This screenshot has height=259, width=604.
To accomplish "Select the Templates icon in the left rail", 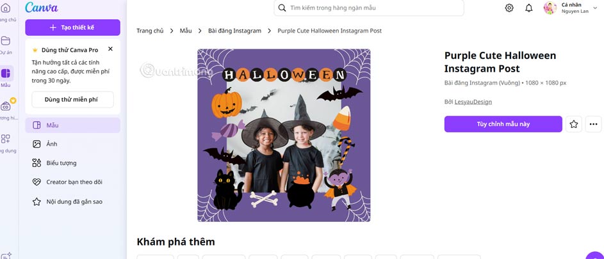I will pos(5,73).
